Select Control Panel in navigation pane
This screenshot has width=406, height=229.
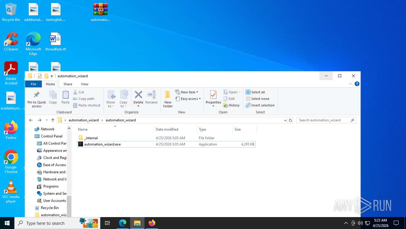[51, 136]
